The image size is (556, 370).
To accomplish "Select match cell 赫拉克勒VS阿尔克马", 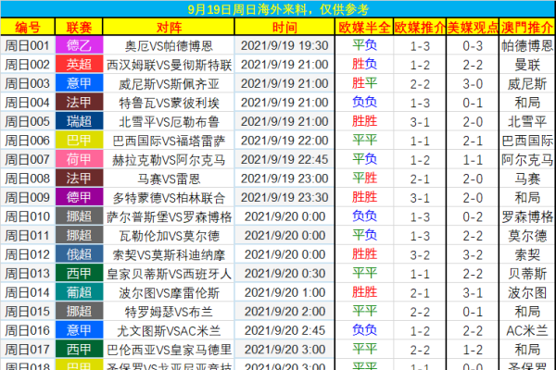I will [x=169, y=159].
